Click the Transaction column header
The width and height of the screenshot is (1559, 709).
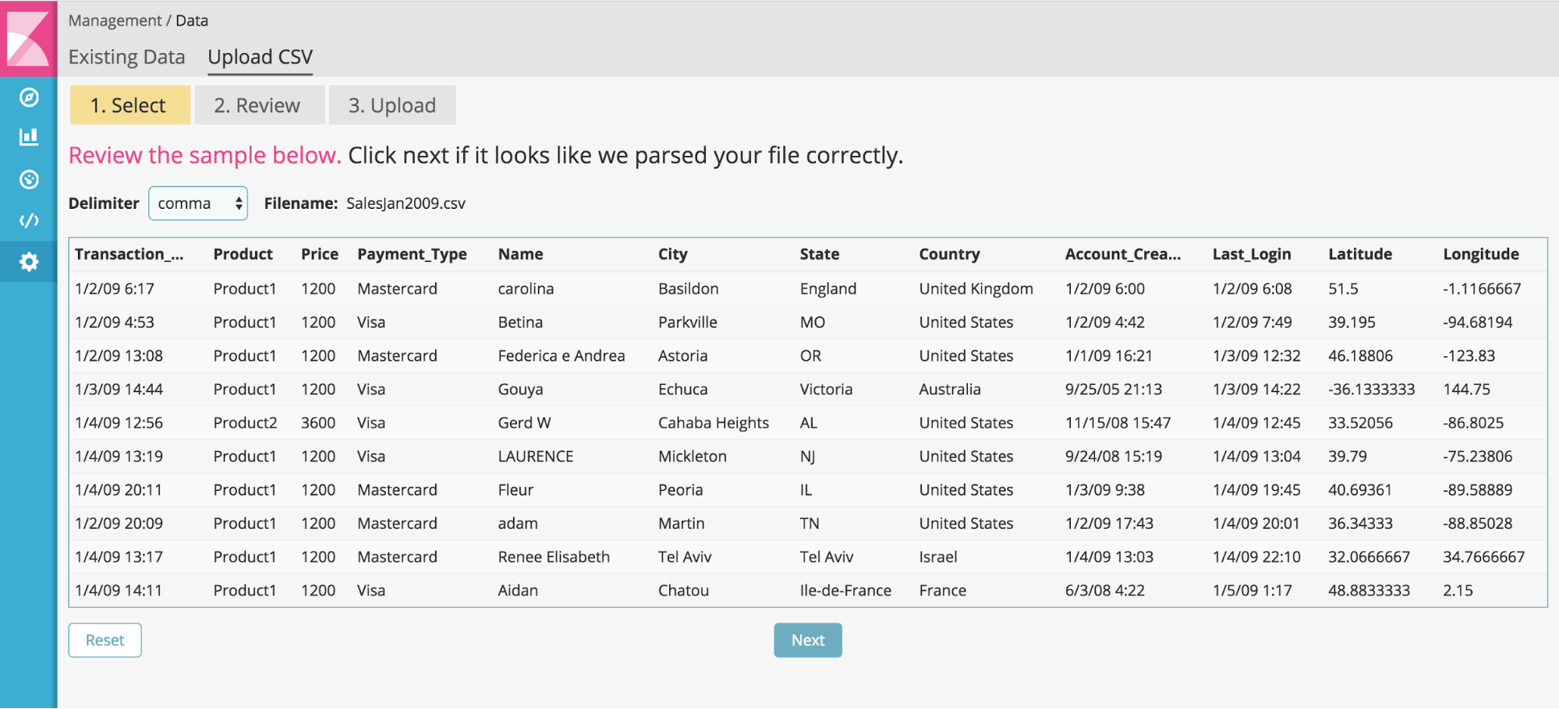pyautogui.click(x=129, y=254)
